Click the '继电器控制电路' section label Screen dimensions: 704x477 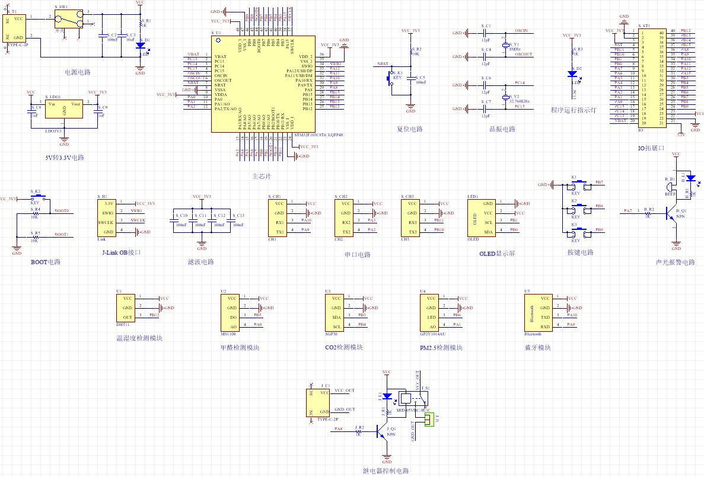click(x=386, y=470)
